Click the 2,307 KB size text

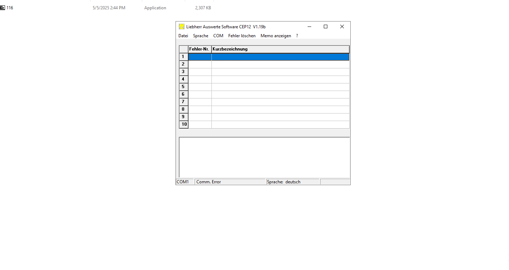203,8
